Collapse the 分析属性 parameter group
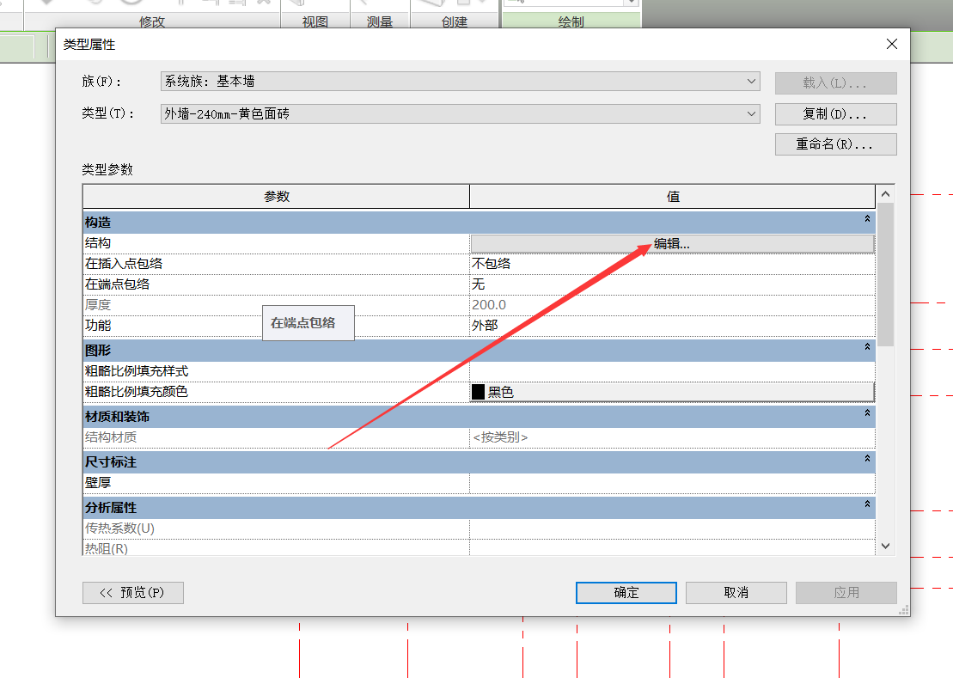This screenshot has width=953, height=678. (x=867, y=506)
